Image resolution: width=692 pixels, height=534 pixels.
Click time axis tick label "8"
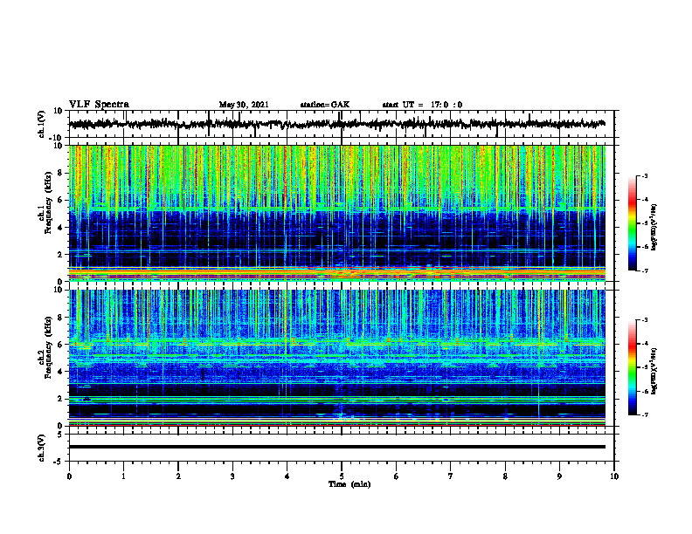click(505, 476)
